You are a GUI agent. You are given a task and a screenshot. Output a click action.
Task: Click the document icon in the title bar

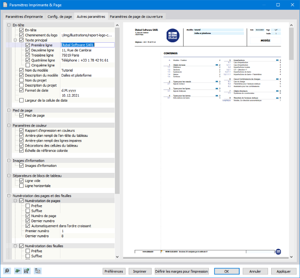[5, 5]
